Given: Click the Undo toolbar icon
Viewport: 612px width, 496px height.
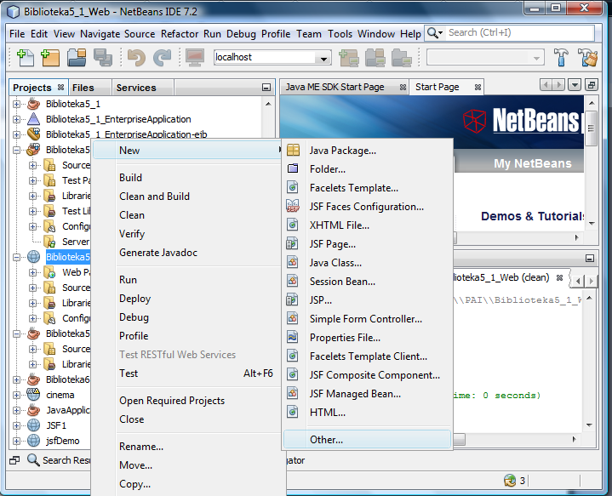Looking at the screenshot, I should pos(136,58).
